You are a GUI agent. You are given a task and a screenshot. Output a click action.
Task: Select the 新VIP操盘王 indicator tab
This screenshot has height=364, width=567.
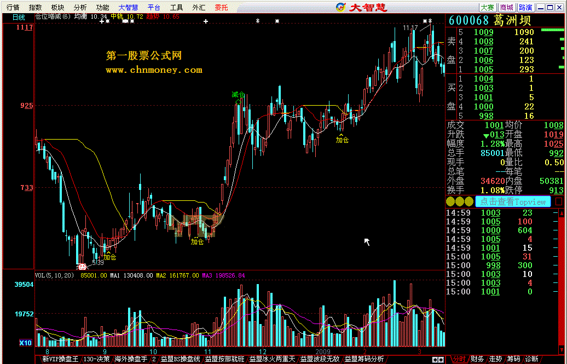tap(60, 359)
